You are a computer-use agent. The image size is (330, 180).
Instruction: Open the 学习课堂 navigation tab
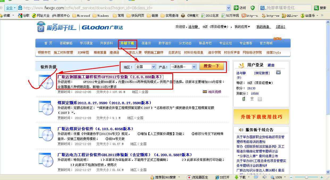86,43
